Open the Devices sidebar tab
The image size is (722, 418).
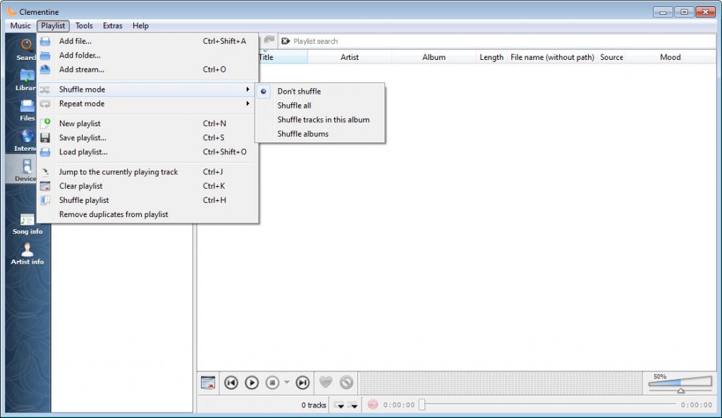tap(26, 169)
